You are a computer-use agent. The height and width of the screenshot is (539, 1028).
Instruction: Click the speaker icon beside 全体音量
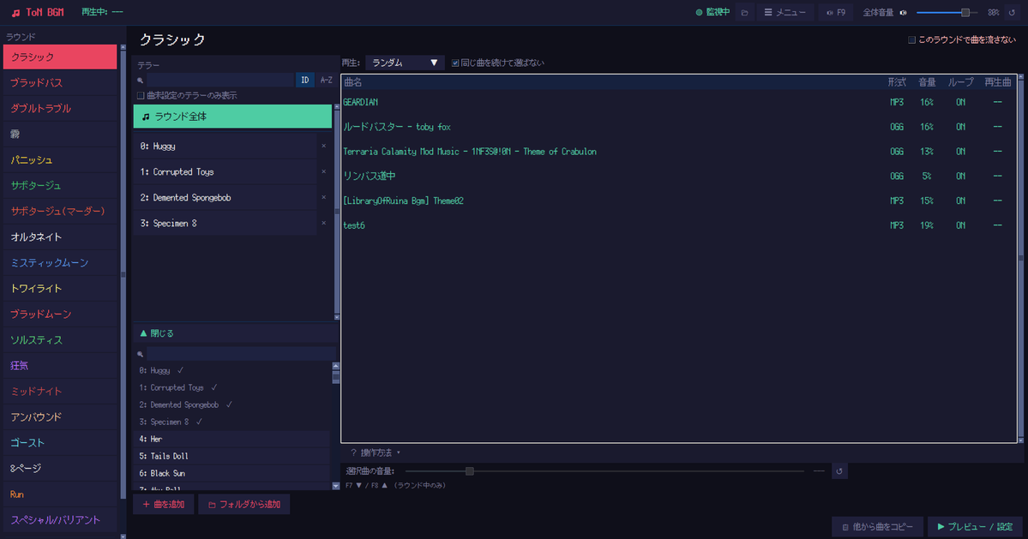(904, 13)
